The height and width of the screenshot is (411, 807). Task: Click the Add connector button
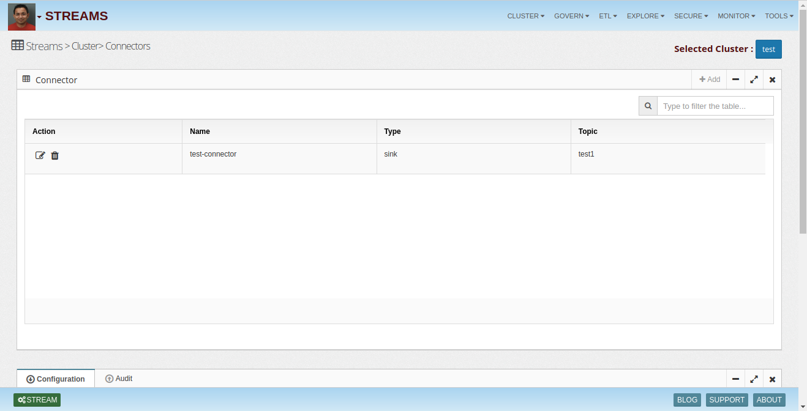pos(710,80)
